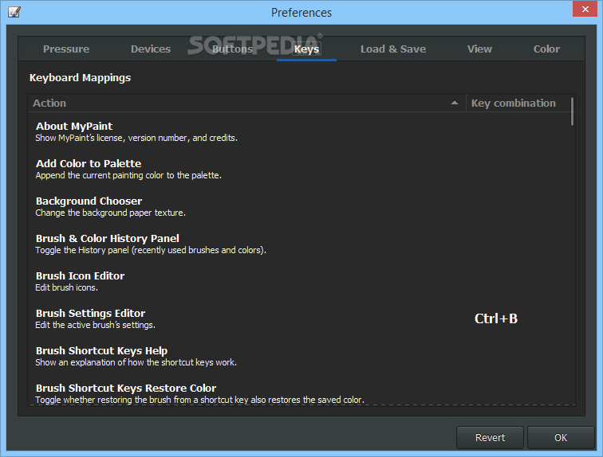Image resolution: width=603 pixels, height=457 pixels.
Task: Click 'Show MyPaint's license' description text
Action: (136, 139)
